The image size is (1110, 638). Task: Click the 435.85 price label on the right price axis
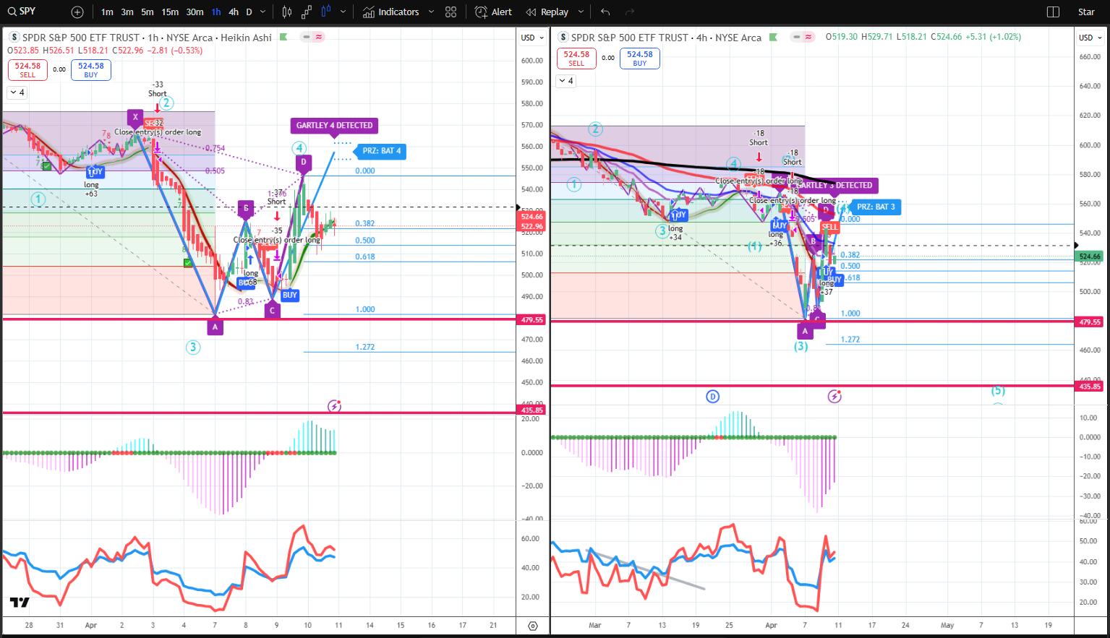point(1090,387)
